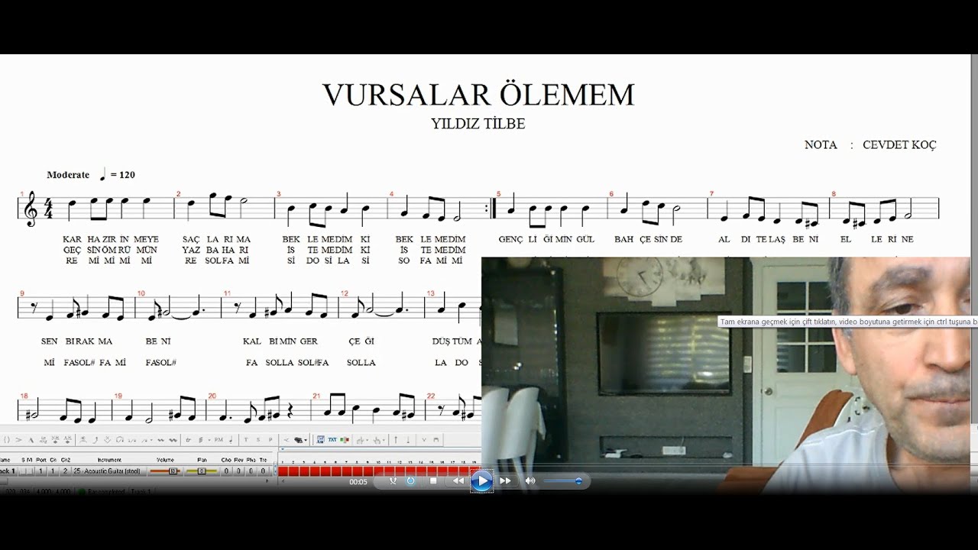Viewport: 978px width, 550px height.
Task: Skip forward with the next/fast-forward button
Action: pyautogui.click(x=505, y=480)
